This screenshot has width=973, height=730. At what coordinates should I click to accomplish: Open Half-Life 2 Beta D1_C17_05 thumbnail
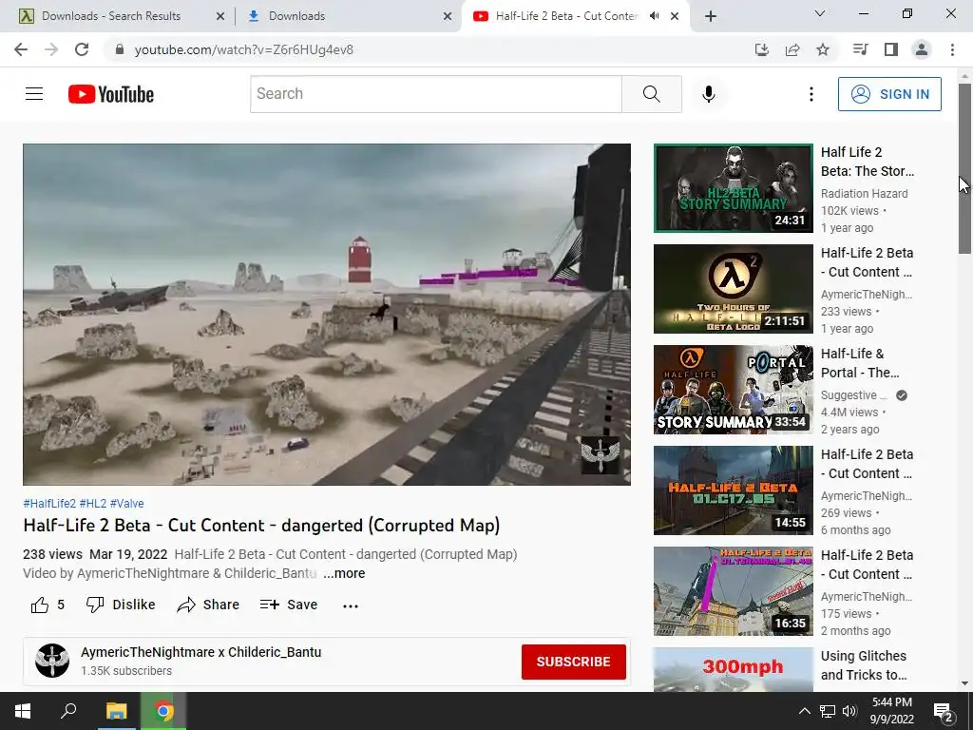[734, 490]
